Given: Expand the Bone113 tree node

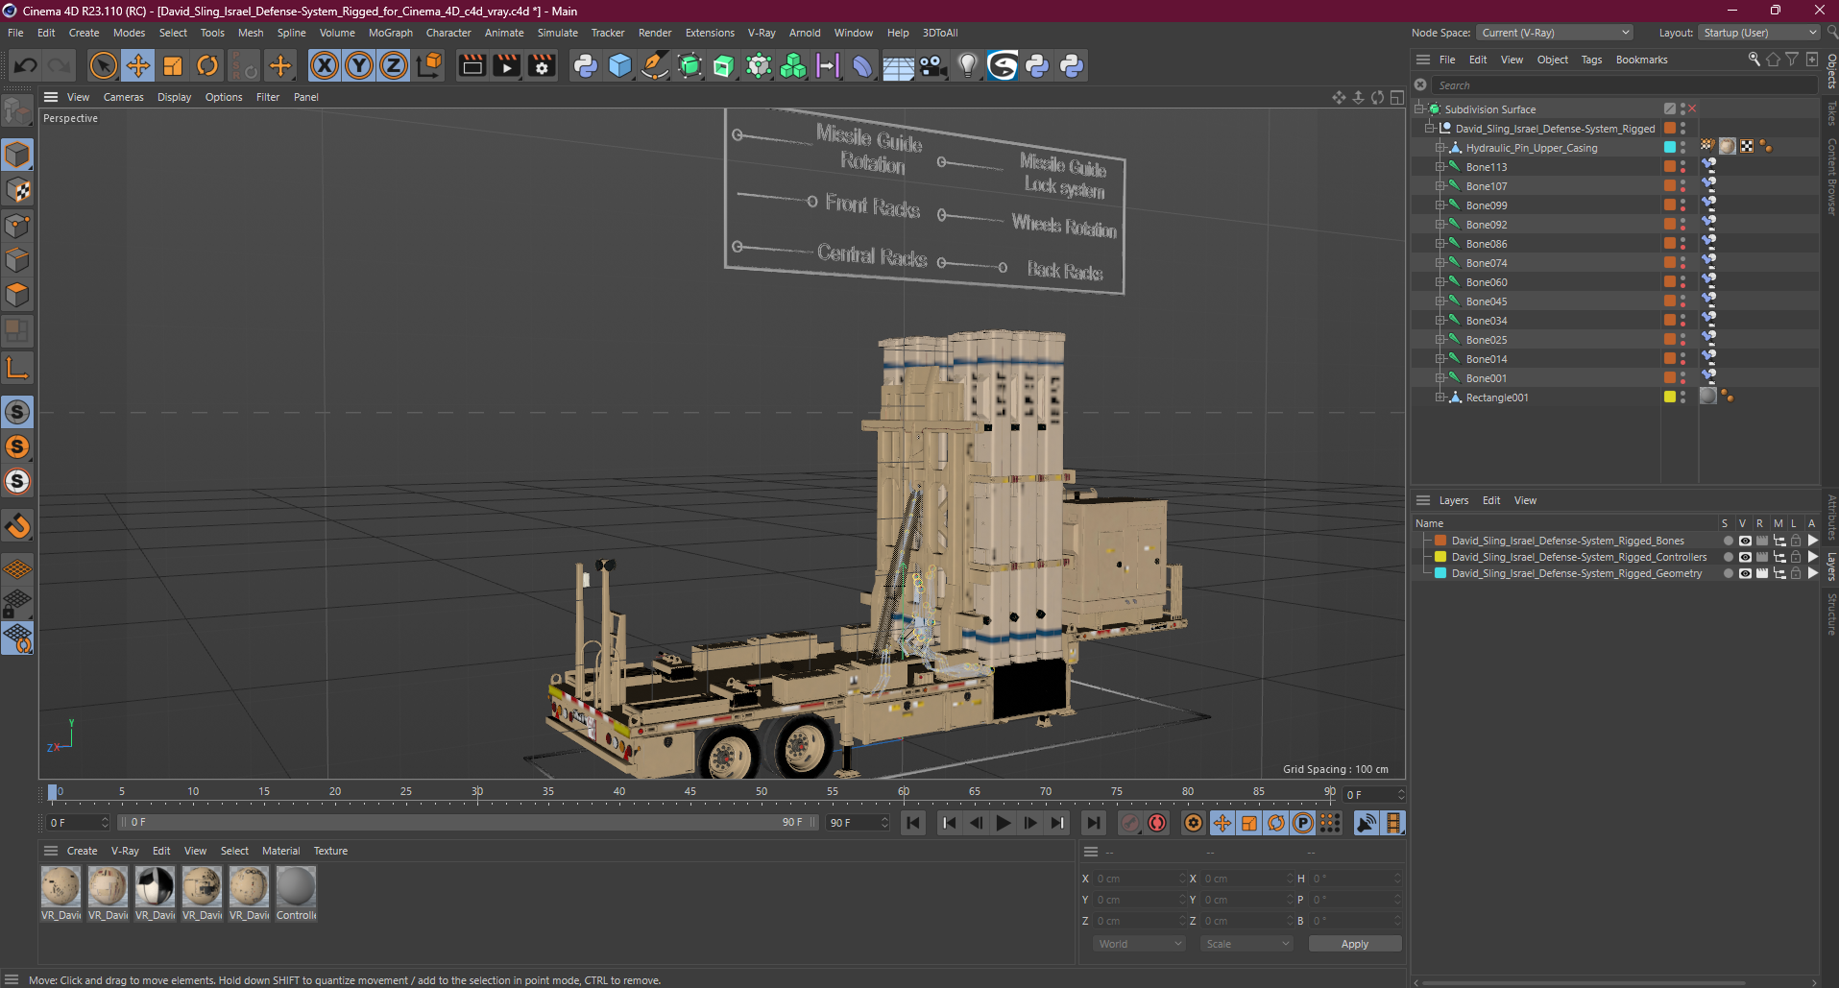Looking at the screenshot, I should [x=1440, y=166].
